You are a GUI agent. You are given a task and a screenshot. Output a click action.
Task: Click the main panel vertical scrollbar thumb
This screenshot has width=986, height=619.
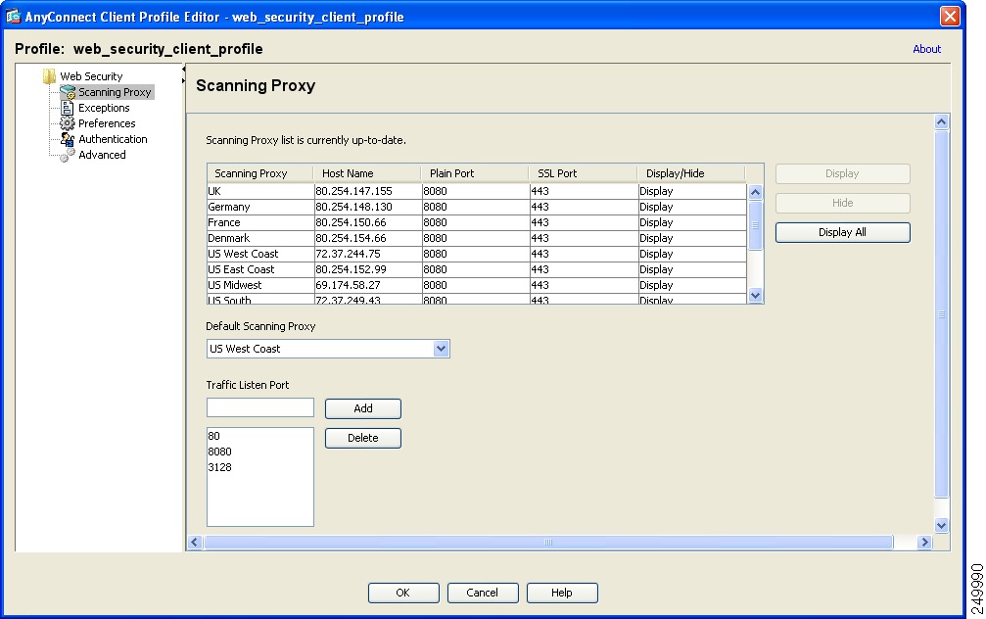941,314
